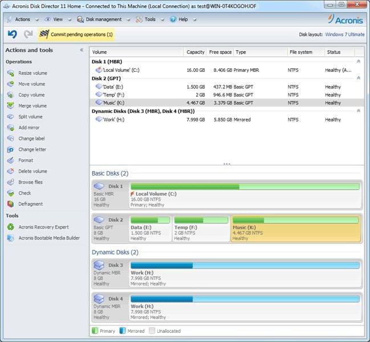370x342 pixels.
Task: Expand the View menu dropdown arrow
Action: 70,20
